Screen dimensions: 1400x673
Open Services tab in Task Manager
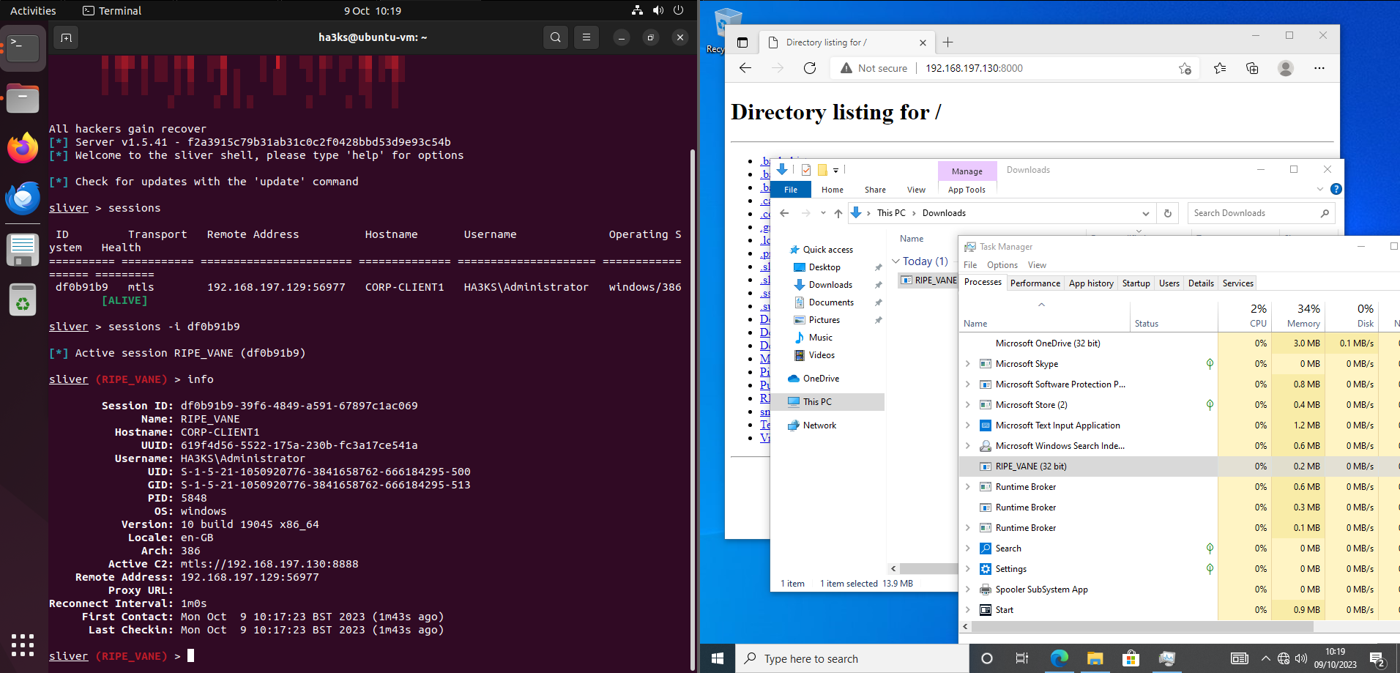(1237, 283)
